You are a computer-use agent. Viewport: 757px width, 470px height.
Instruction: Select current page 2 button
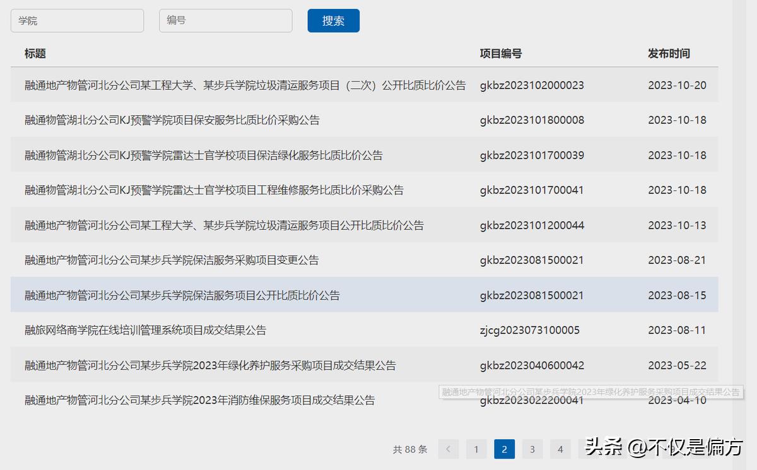504,449
